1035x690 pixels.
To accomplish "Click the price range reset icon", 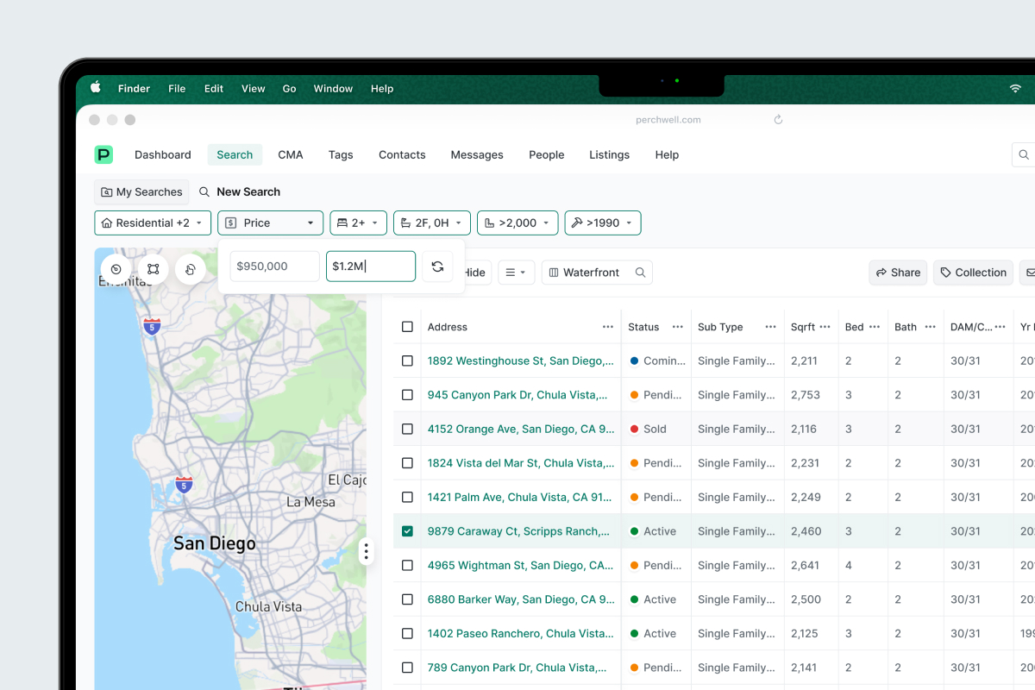I will pos(437,267).
